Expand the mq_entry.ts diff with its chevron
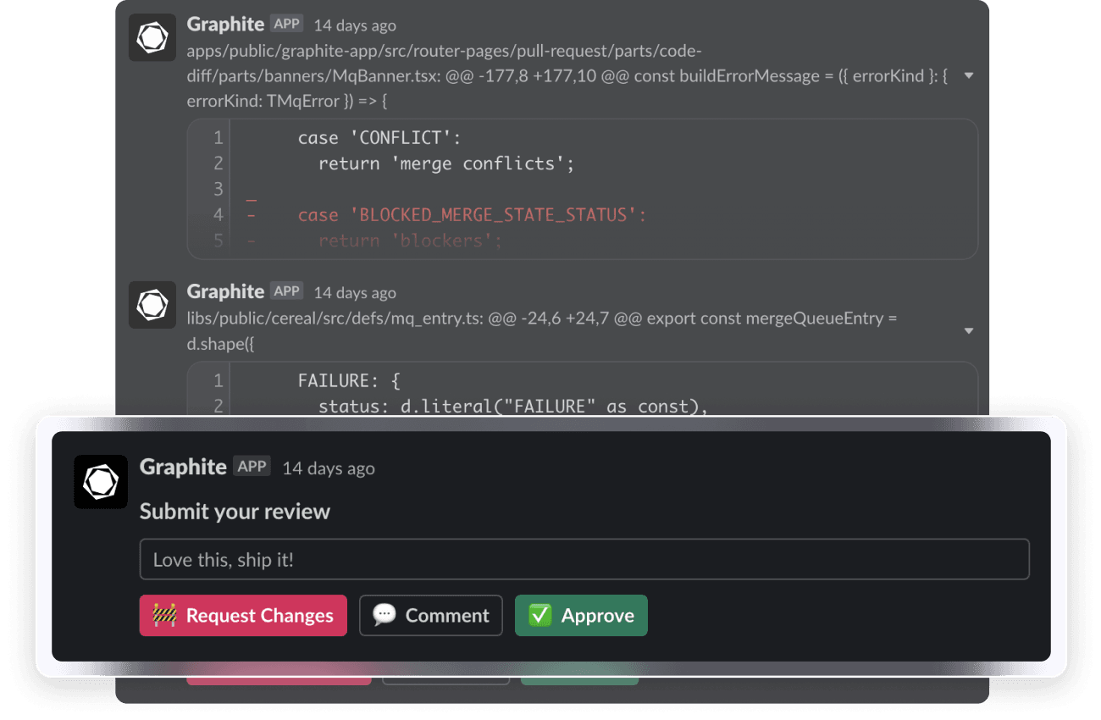Screen dimensions: 1101x720 coord(968,330)
